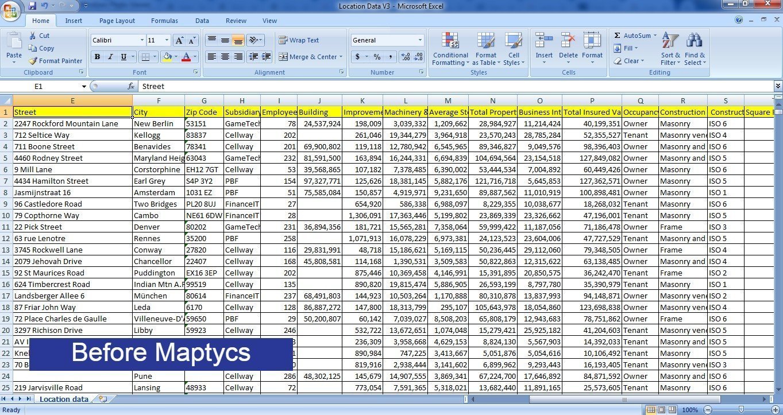Open Sort & Filter options
783x415 pixels.
click(670, 49)
